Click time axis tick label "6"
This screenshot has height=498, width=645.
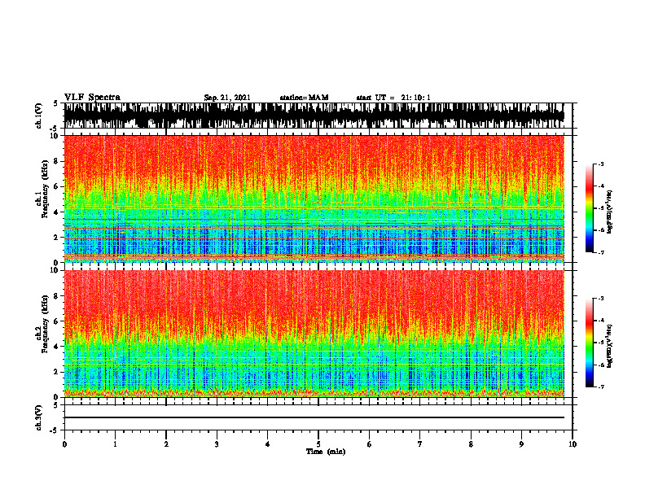click(x=369, y=444)
